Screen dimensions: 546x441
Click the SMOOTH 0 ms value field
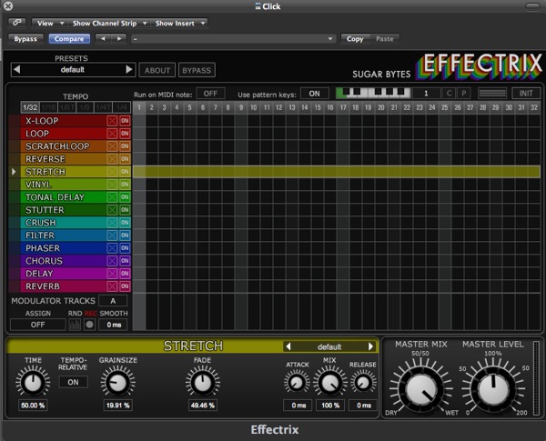pyautogui.click(x=114, y=325)
